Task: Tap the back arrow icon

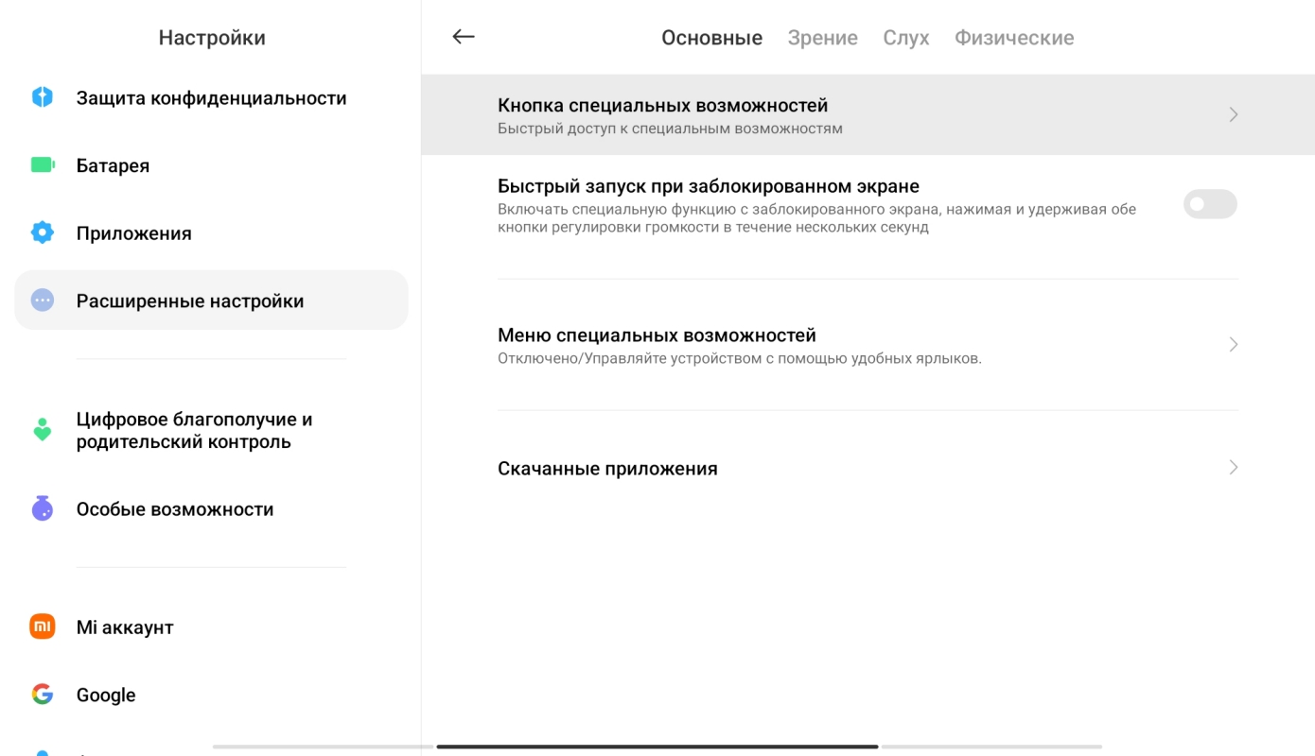Action: 463,37
